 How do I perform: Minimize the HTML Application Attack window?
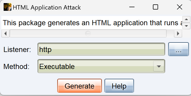click(x=132, y=7)
